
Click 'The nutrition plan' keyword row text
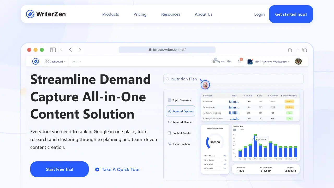click(x=209, y=107)
